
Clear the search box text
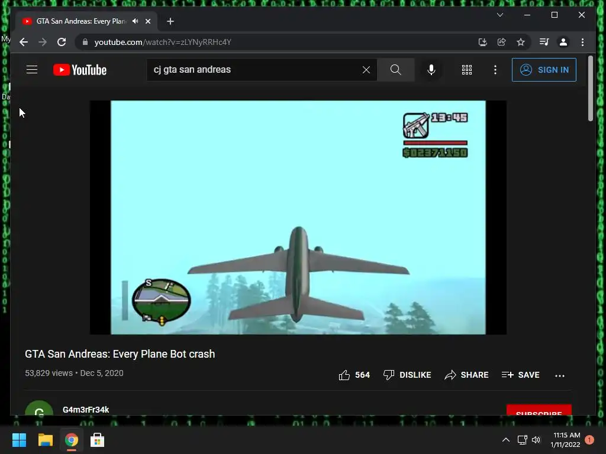pyautogui.click(x=366, y=70)
